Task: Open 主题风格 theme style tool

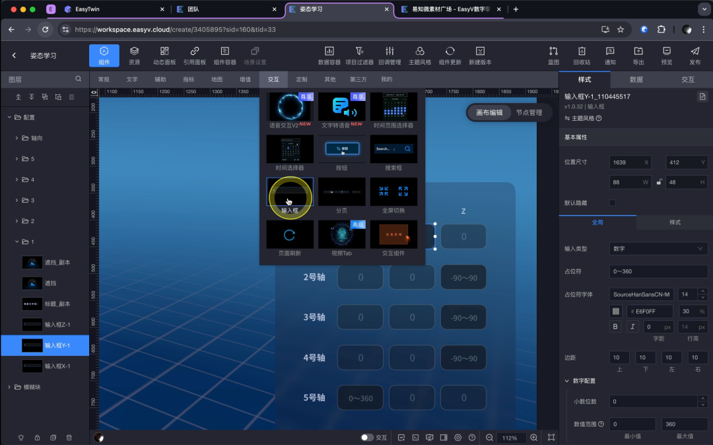Action: coord(420,55)
